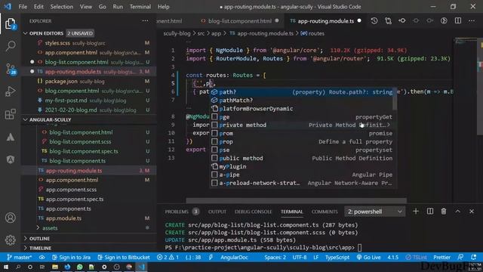483x272 pixels.
Task: Choose a-pipe Angular Pipe snippet
Action: click(x=302, y=175)
